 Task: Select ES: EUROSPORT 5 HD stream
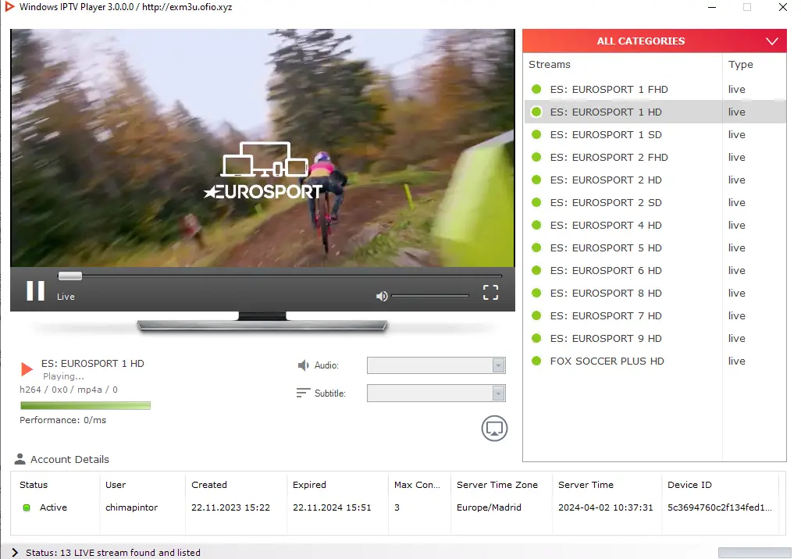655,247
